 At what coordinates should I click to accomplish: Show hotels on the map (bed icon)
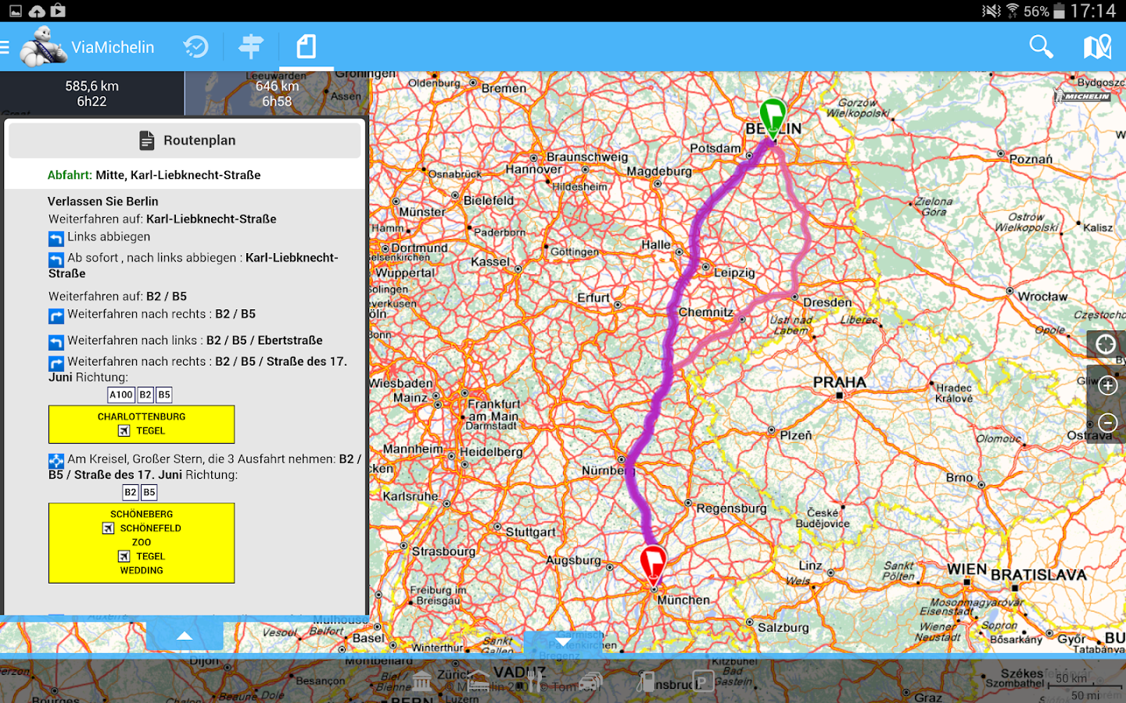[x=479, y=682]
